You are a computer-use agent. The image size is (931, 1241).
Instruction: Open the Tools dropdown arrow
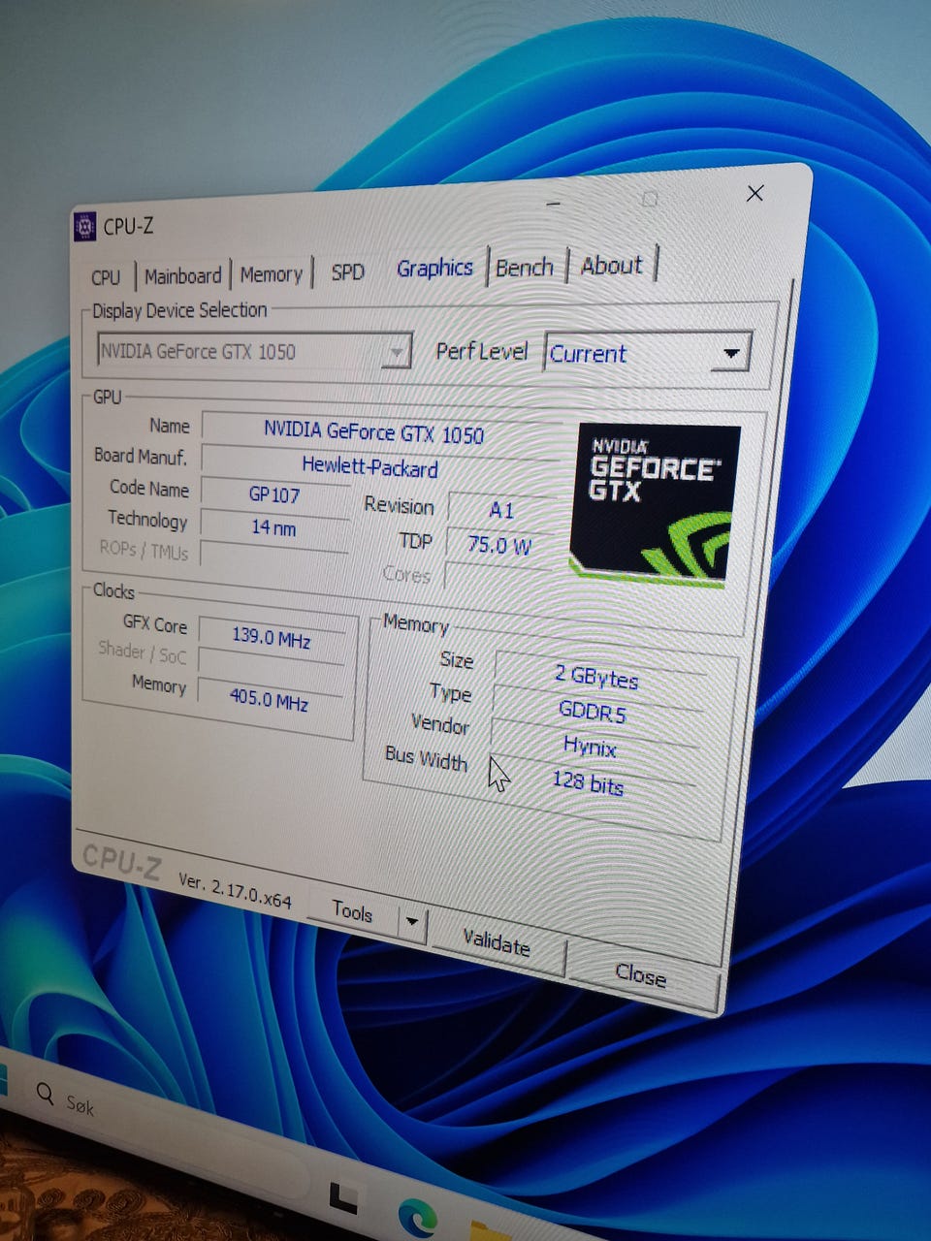(x=412, y=921)
